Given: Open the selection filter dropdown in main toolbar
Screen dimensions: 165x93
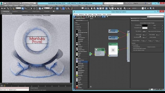Looking at the screenshot, I should [18, 8].
